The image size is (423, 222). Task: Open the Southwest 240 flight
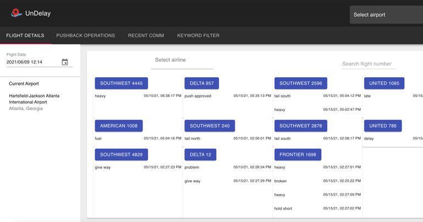coord(210,126)
